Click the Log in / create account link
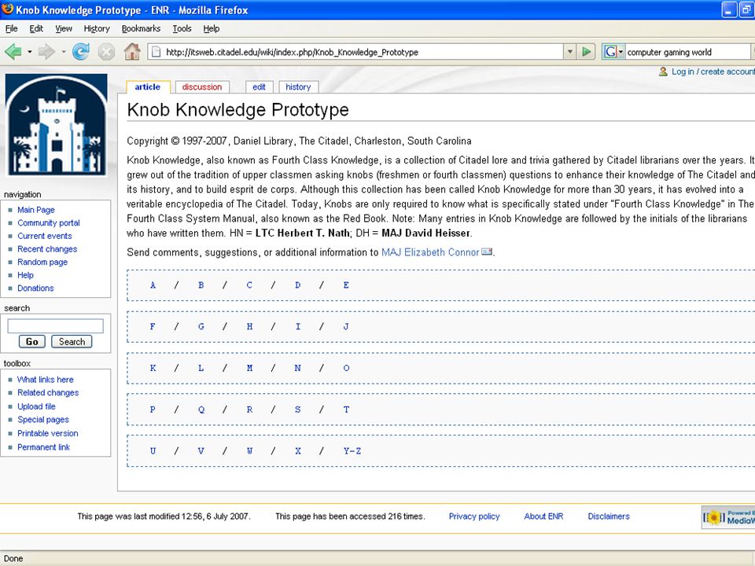Viewport: 755px width, 566px height. click(x=713, y=72)
